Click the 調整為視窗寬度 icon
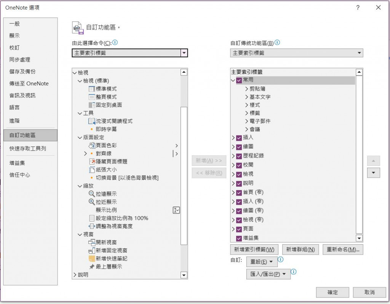 (92, 226)
